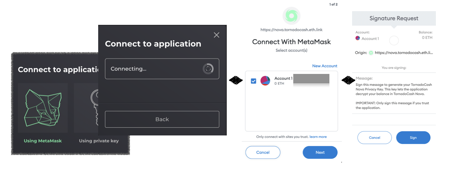Open the learn more link

pos(318,137)
